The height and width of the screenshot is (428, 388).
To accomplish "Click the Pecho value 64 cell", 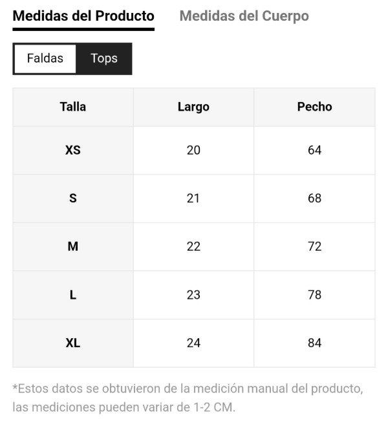I will [314, 150].
